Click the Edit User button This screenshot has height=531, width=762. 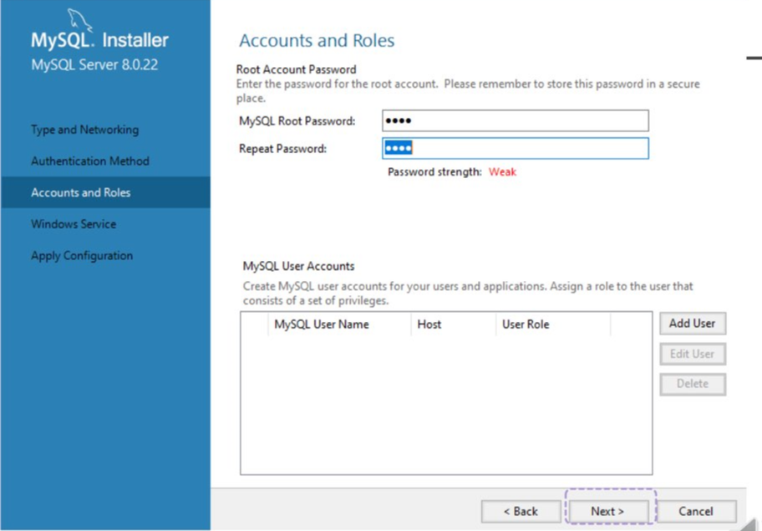click(693, 354)
